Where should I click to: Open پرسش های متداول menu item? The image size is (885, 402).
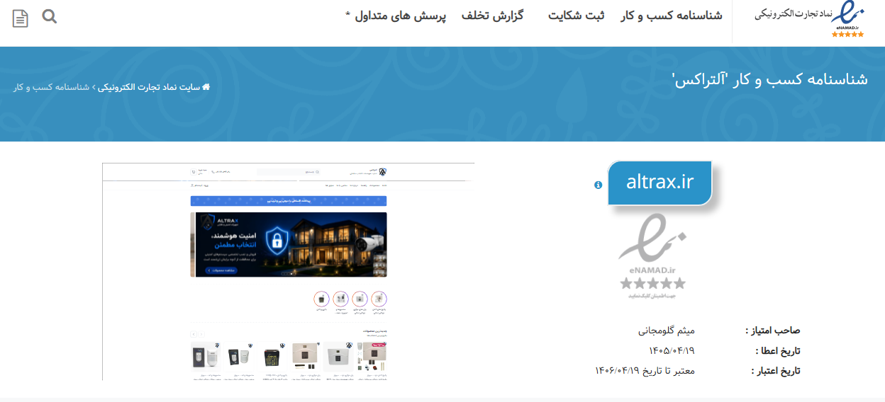point(396,15)
